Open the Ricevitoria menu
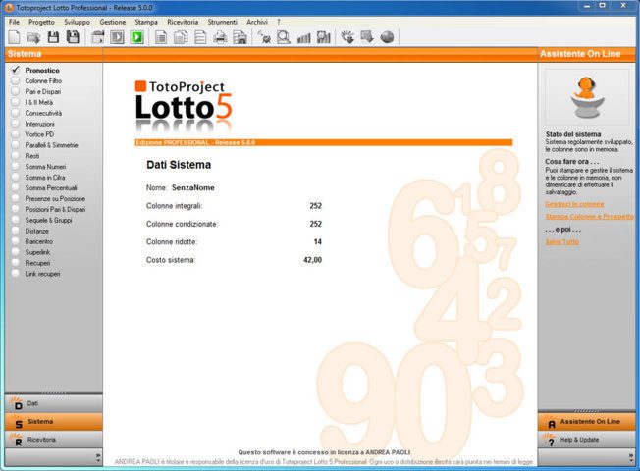Viewport: 640px width, 471px height. click(x=183, y=22)
